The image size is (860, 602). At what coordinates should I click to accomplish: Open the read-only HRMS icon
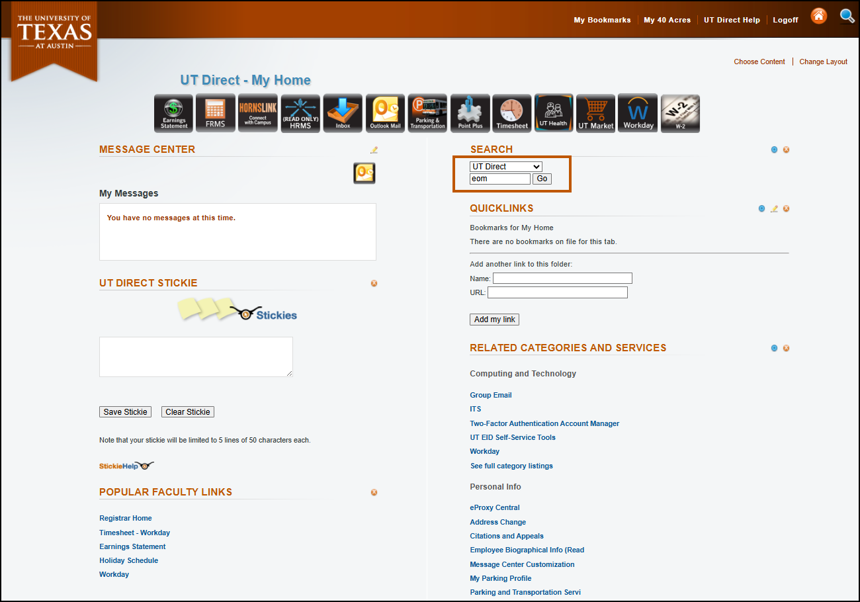(300, 113)
